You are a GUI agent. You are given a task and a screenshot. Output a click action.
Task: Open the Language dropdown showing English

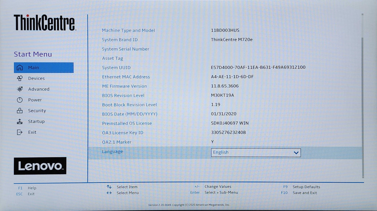(256, 153)
